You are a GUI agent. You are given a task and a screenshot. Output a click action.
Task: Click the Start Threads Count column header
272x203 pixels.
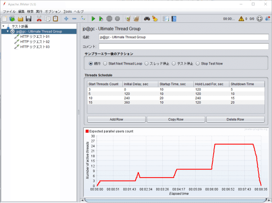105,84
